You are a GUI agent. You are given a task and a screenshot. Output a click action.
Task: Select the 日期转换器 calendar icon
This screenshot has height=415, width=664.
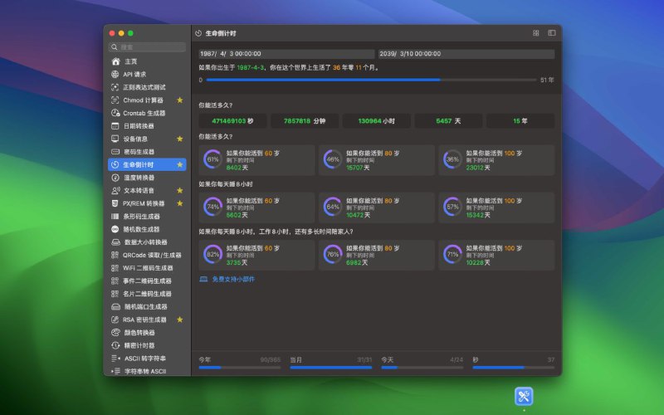point(115,126)
